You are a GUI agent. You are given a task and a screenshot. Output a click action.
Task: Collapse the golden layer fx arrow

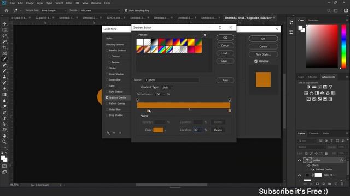(x=345, y=160)
